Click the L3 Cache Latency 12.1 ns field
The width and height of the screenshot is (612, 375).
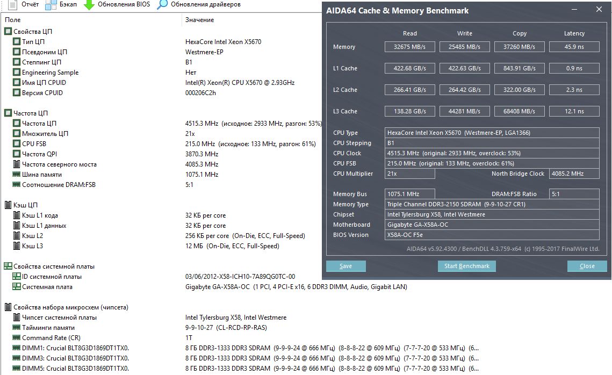pyautogui.click(x=574, y=111)
